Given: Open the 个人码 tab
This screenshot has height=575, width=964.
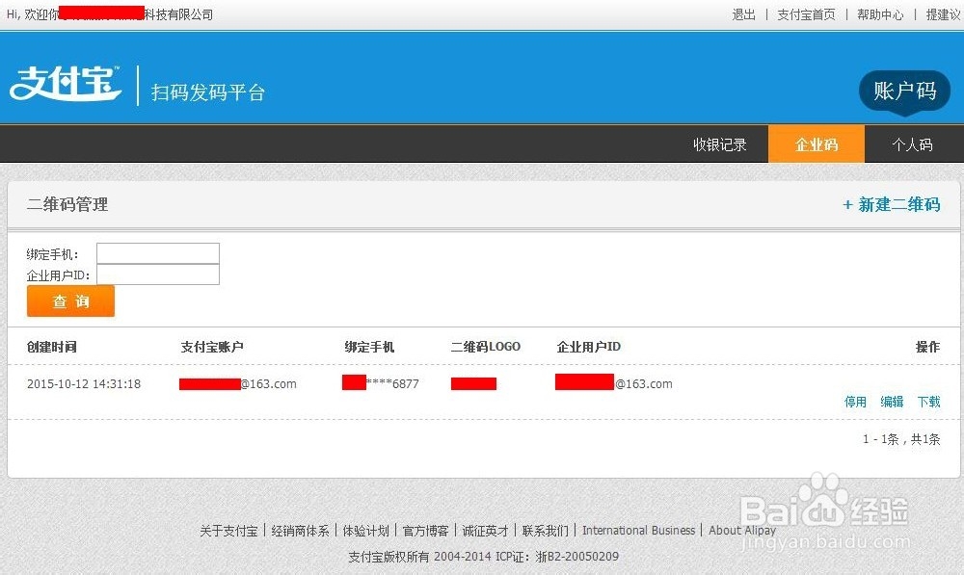Looking at the screenshot, I should tap(912, 144).
